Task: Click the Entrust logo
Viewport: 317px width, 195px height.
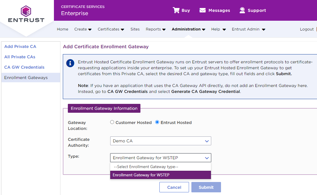Action: [x=26, y=14]
